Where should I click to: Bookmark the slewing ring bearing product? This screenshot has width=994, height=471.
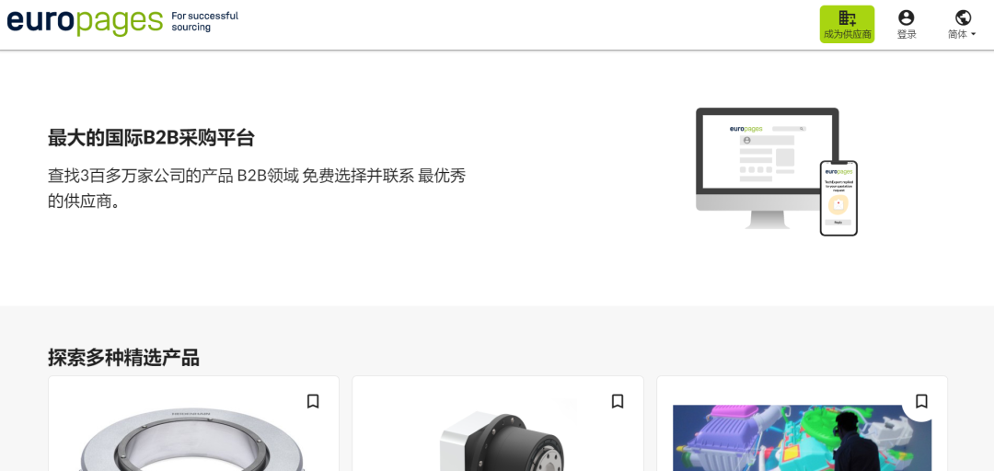(x=313, y=401)
